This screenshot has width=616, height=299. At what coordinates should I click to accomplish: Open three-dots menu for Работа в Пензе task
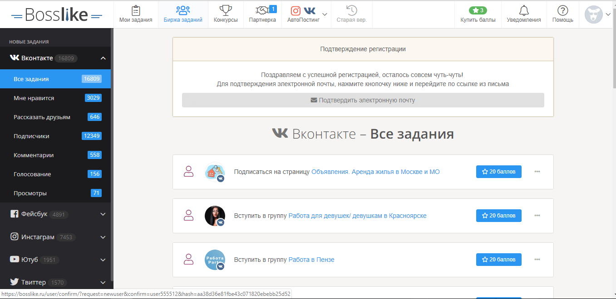537,260
